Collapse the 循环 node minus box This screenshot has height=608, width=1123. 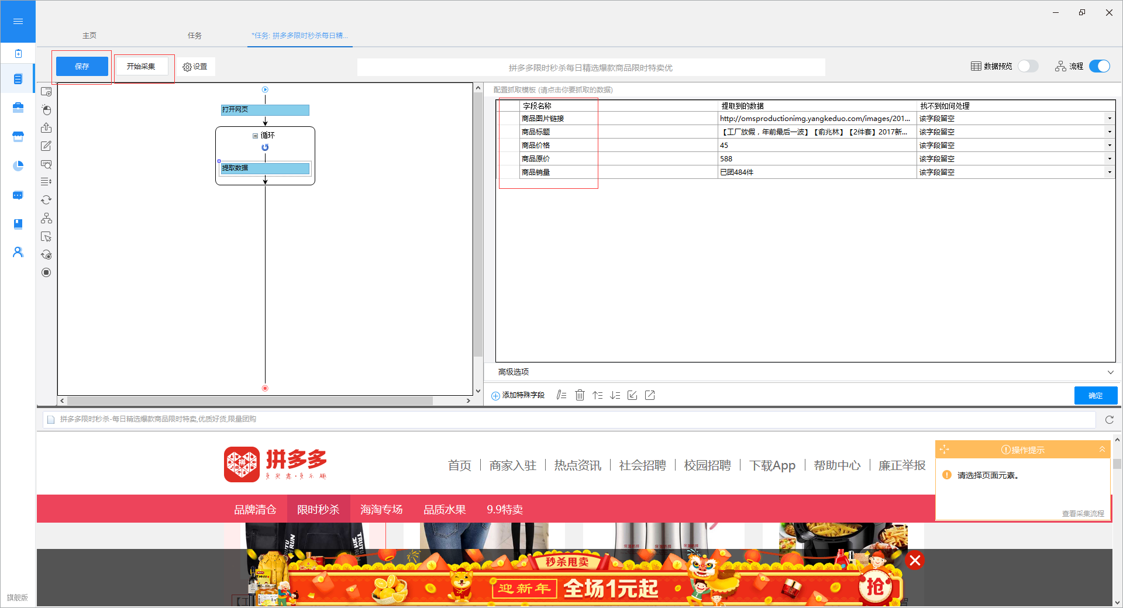pyautogui.click(x=255, y=136)
